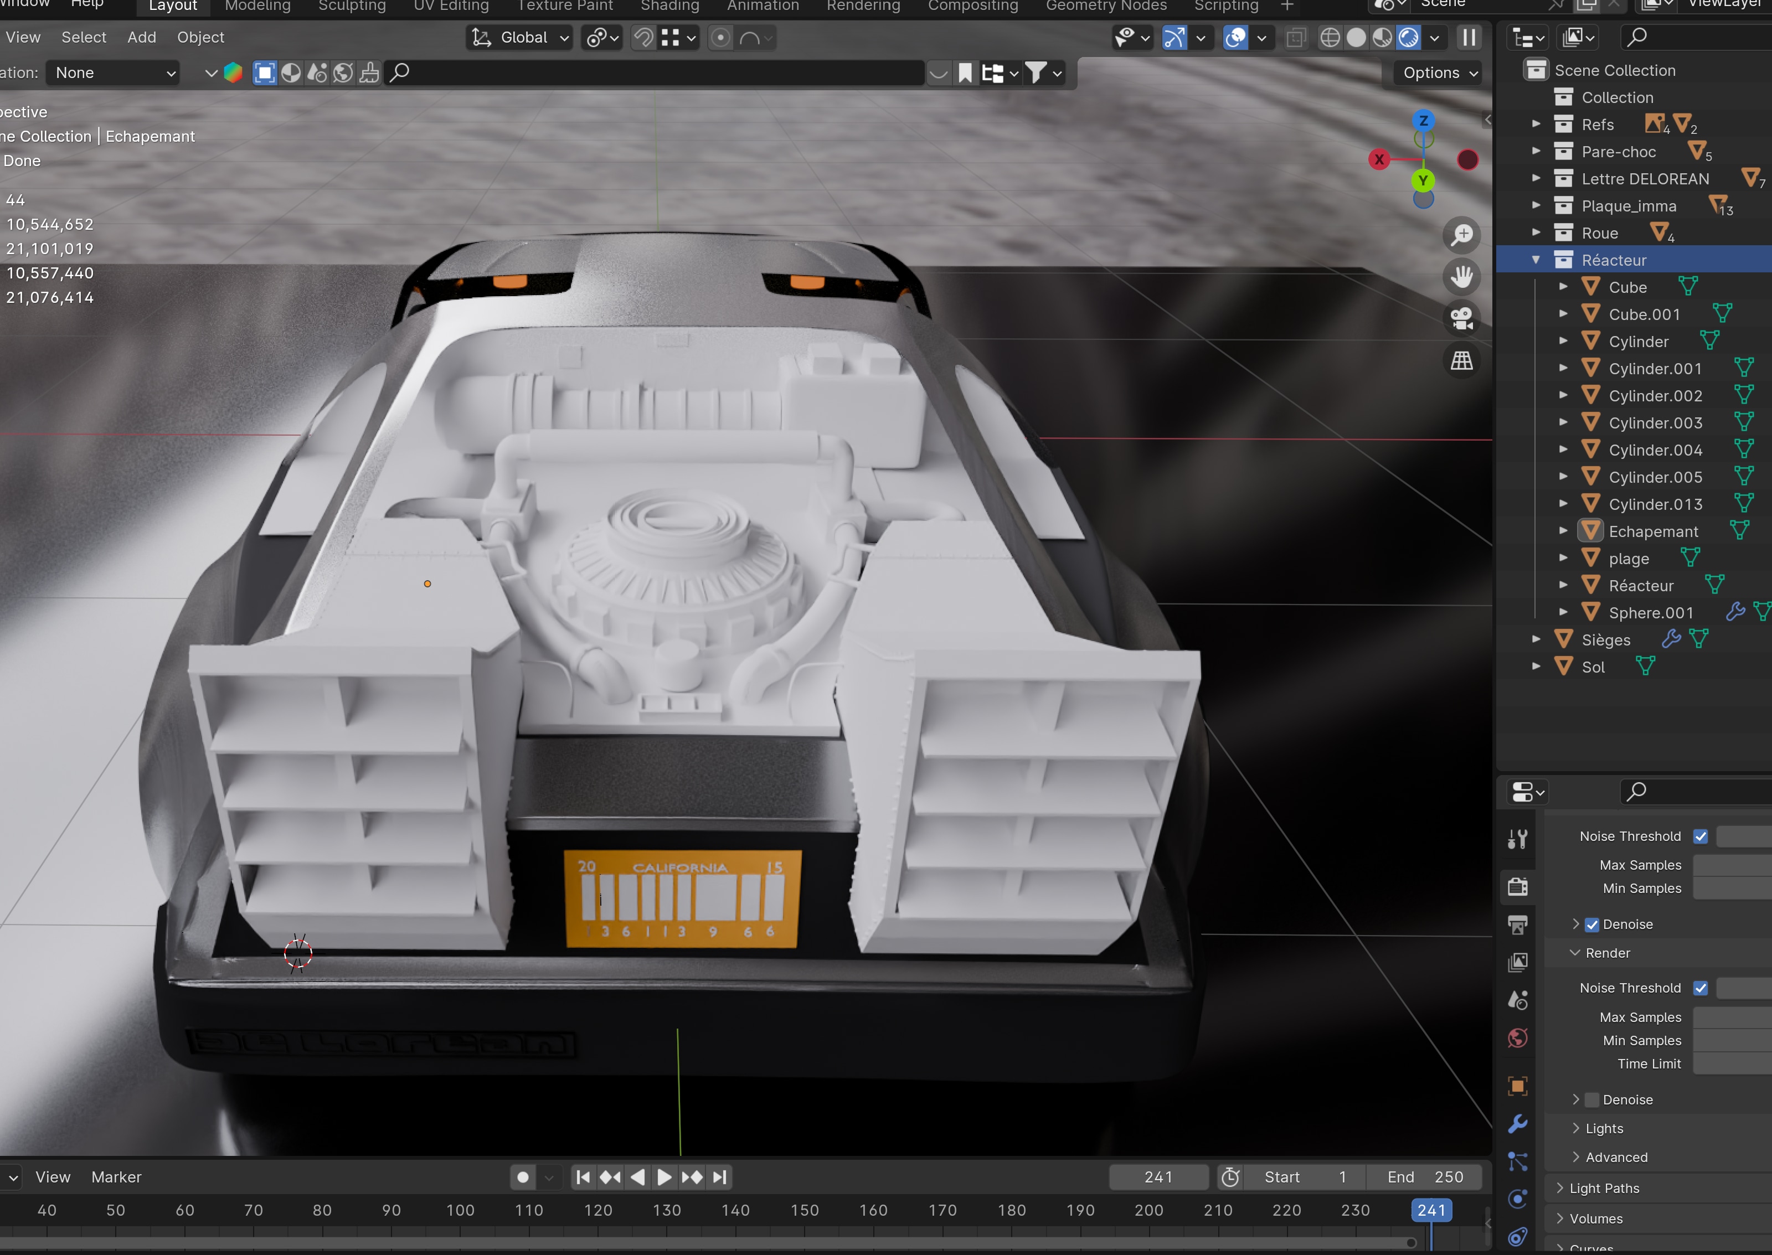Image resolution: width=1772 pixels, height=1255 pixels.
Task: Switch to the Modeling workspace tab
Action: pos(257,6)
